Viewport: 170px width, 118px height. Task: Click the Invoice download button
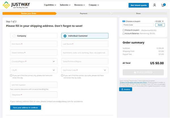click(x=126, y=89)
